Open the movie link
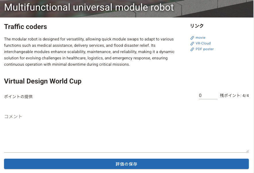 [200, 38]
